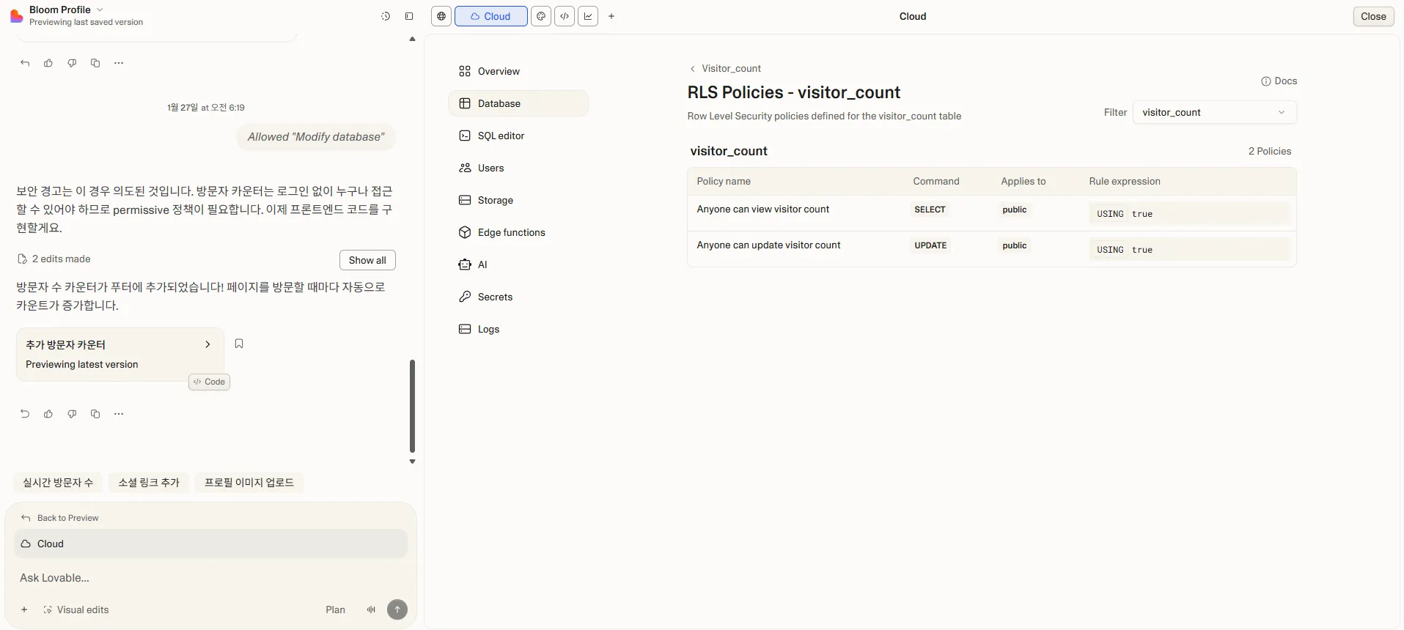The width and height of the screenshot is (1404, 630).
Task: Open more options above the timestamp
Action: pyautogui.click(x=119, y=63)
